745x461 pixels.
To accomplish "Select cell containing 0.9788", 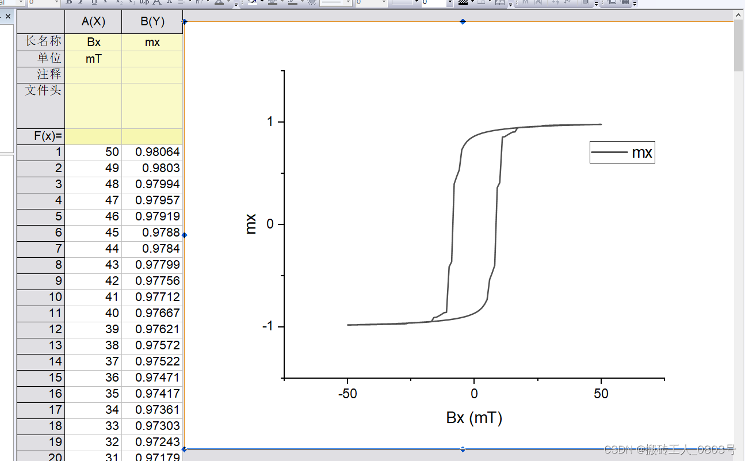I will pos(152,233).
